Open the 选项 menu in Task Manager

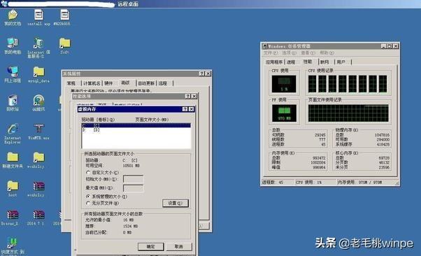(289, 53)
